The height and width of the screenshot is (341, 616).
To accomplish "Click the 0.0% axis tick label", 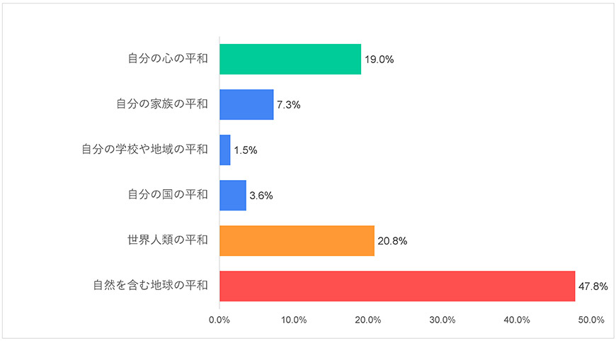I will pos(219,320).
